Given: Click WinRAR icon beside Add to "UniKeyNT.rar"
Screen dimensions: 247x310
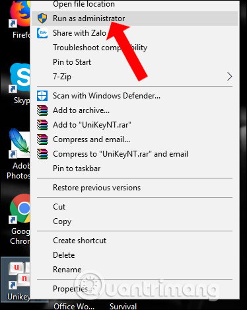Looking at the screenshot, I should coord(42,125).
